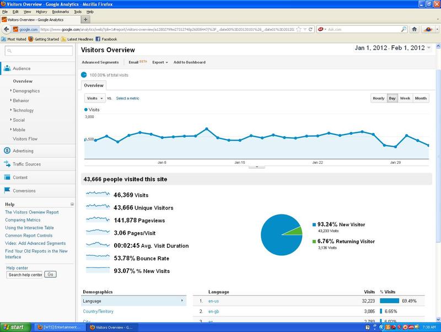
Task: Click the Bounce Rate sparkline thumbnail
Action: [98, 257]
